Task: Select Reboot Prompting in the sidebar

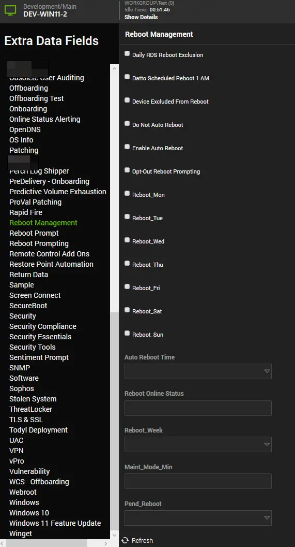Action: tap(39, 243)
